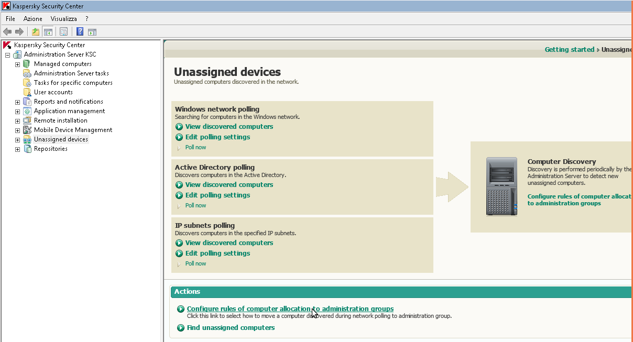This screenshot has width=633, height=342.
Task: Click green arrow icon beside Configure rules action
Action: [x=181, y=309]
